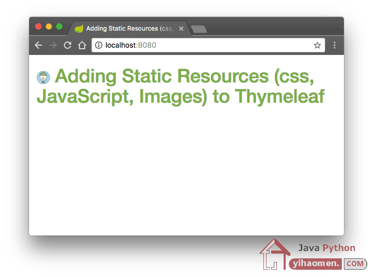Viewport: 373px width, 277px height.
Task: Reload the localhost page
Action: [x=67, y=45]
